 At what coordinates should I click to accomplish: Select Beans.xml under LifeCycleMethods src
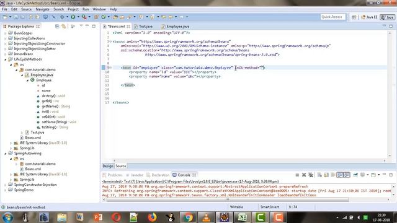[30, 138]
